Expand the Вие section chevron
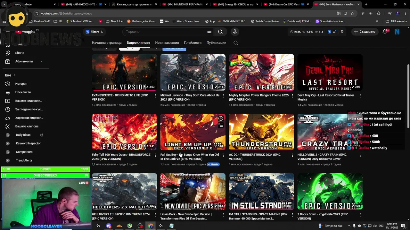 14,75
